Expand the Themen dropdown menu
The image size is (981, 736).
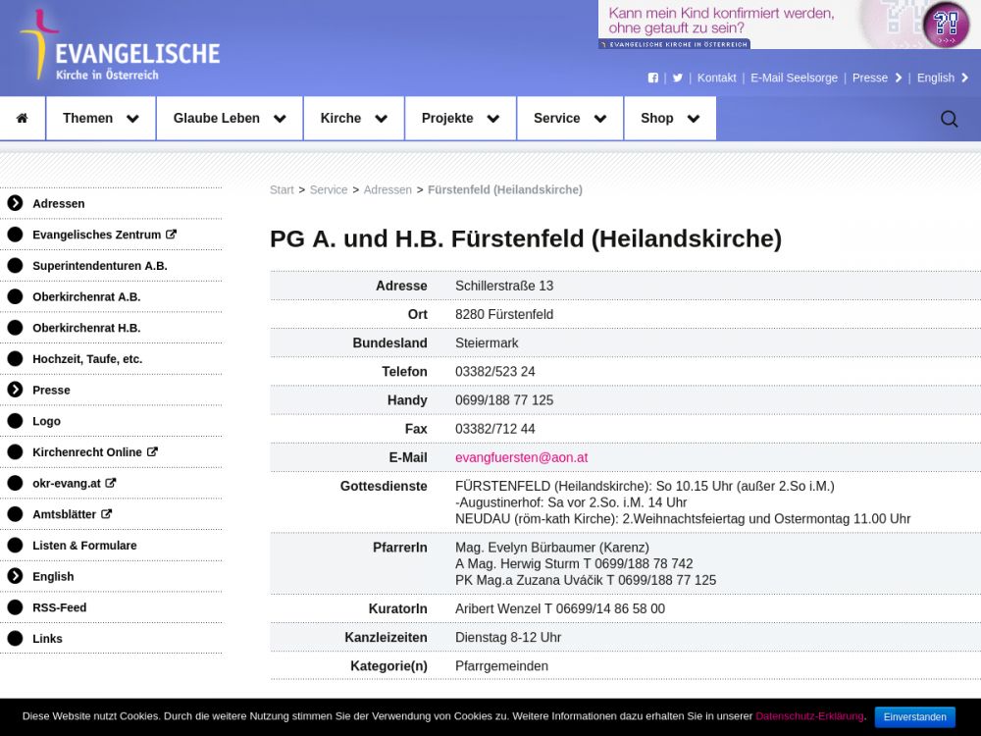(x=100, y=119)
